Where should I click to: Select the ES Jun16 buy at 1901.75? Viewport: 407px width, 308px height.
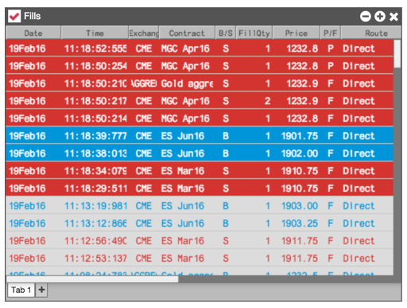click(x=200, y=136)
